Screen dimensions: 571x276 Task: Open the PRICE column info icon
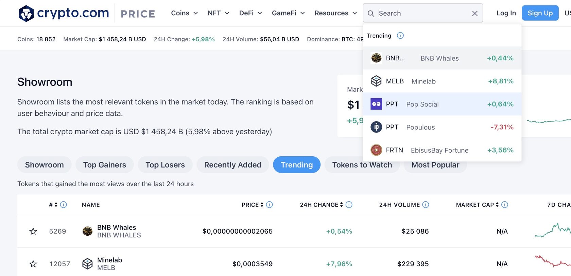(x=270, y=205)
